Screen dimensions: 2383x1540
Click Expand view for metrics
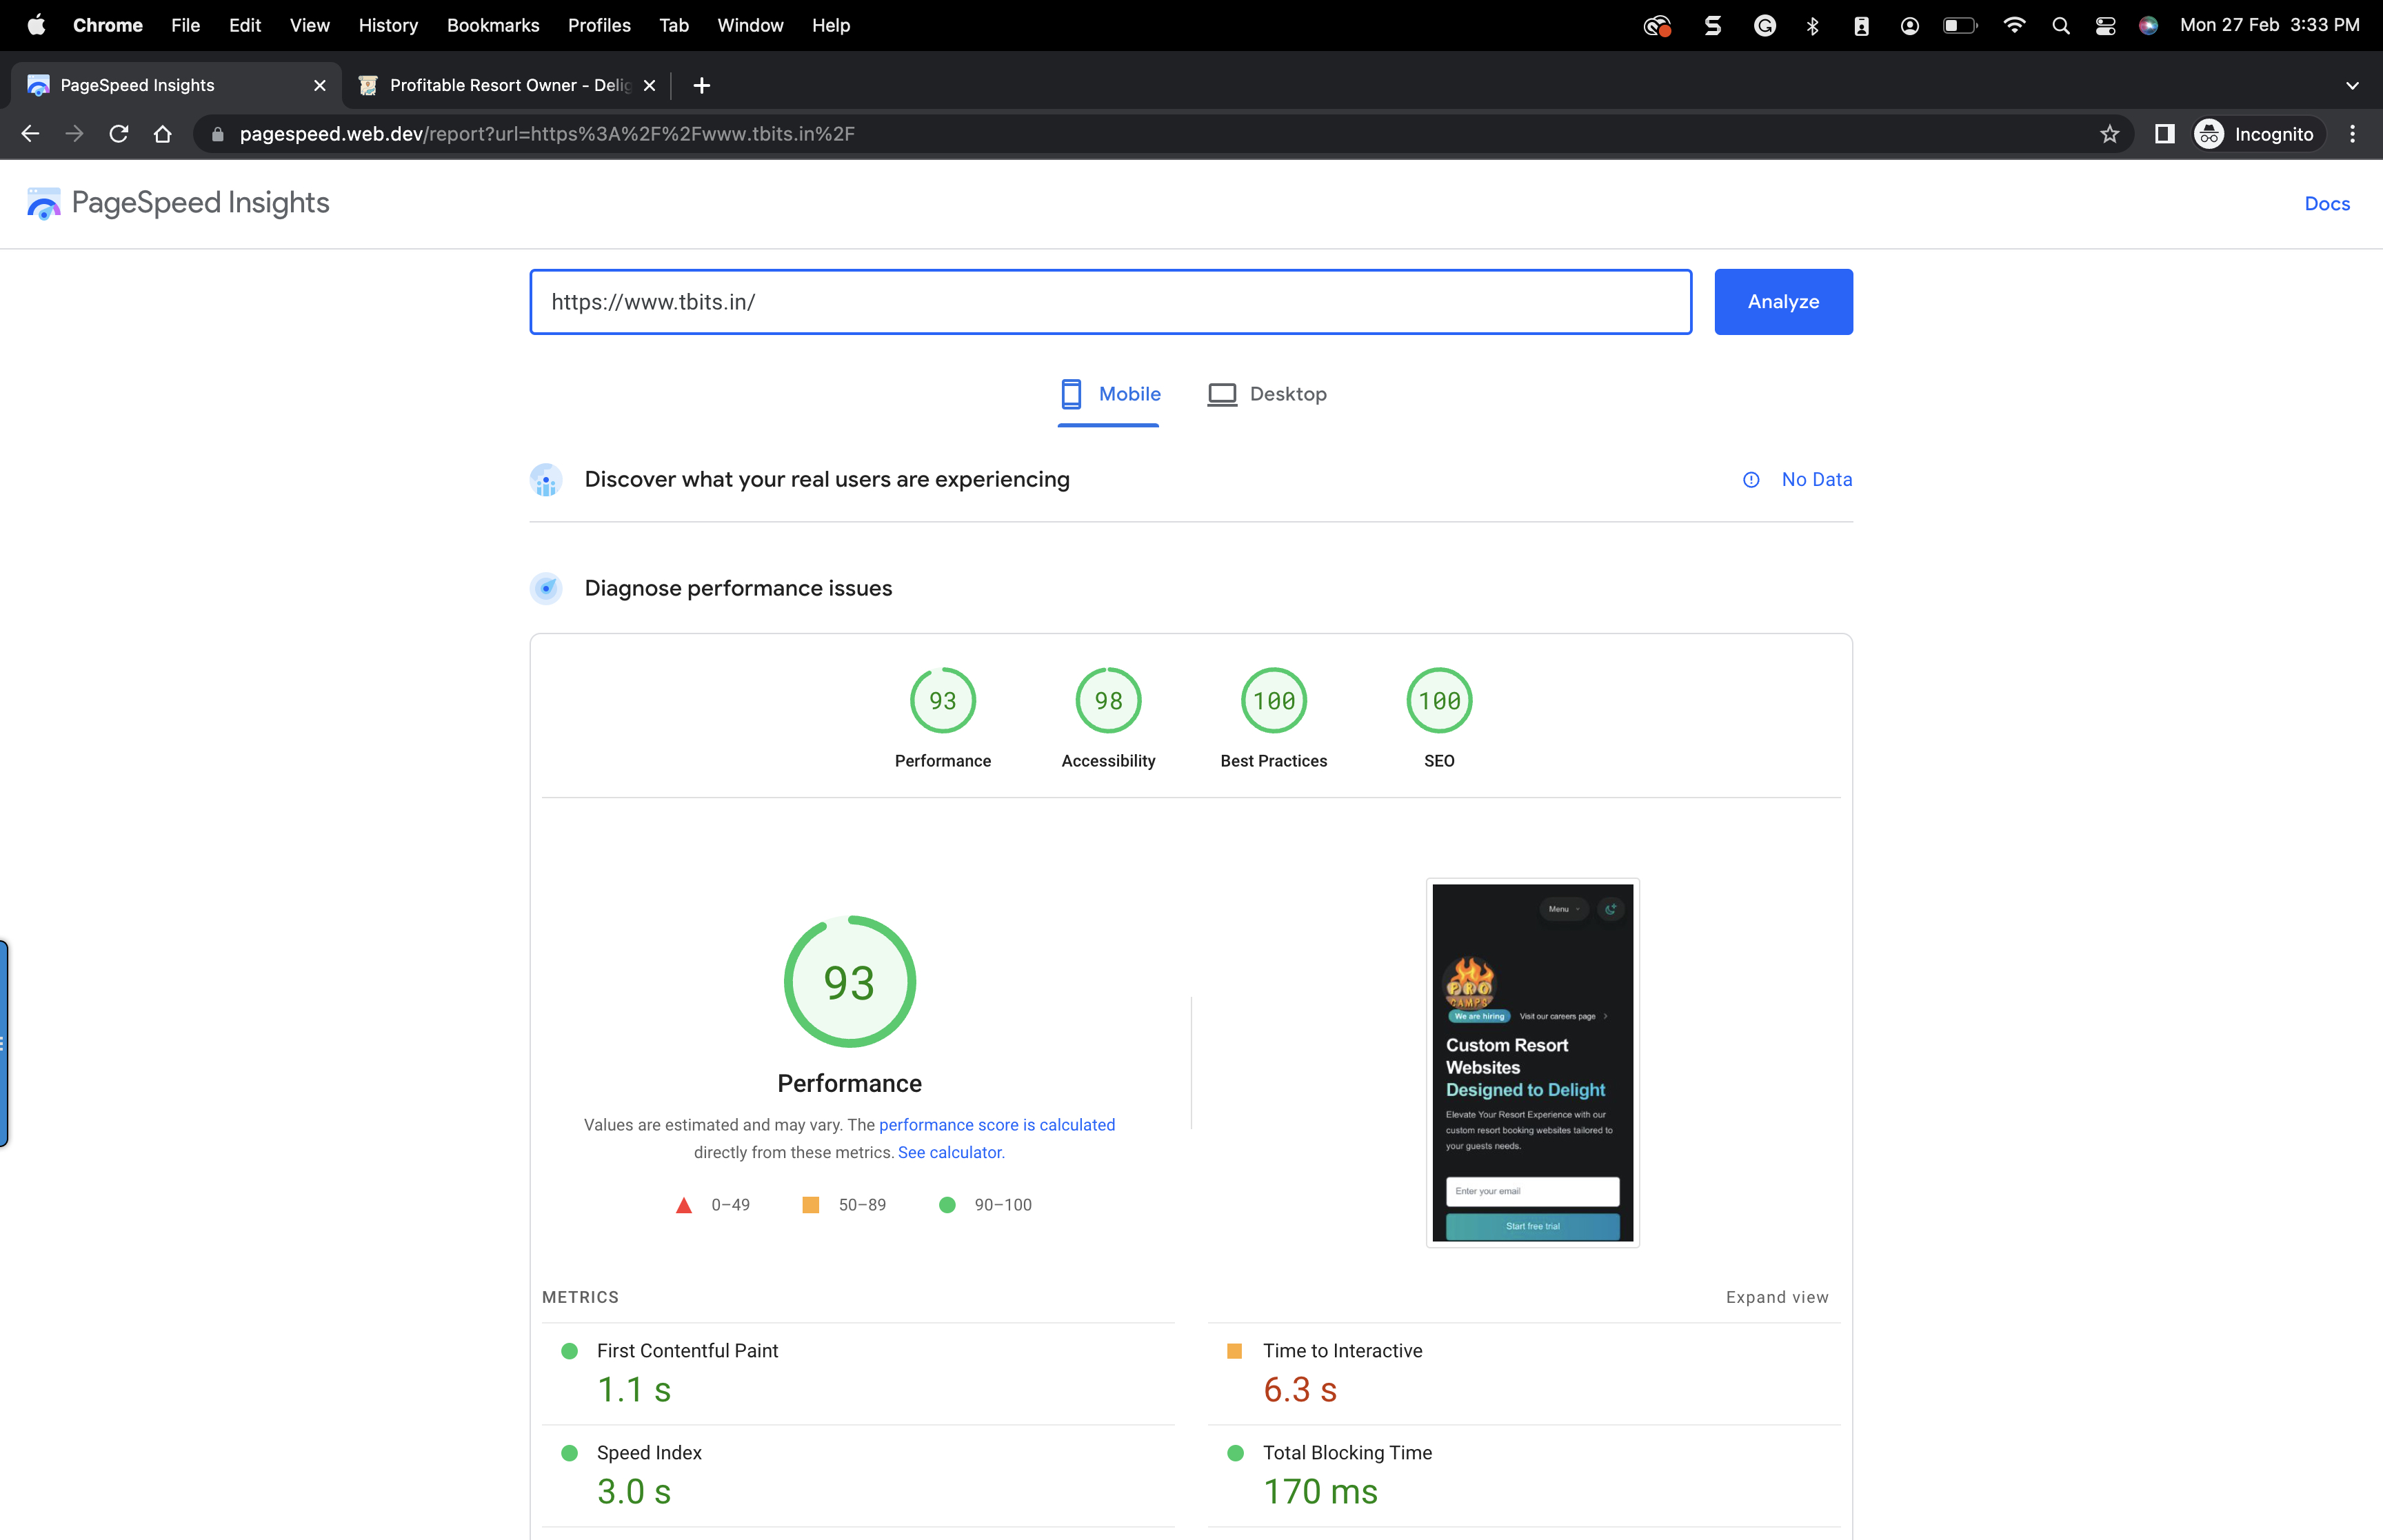pos(1777,1298)
